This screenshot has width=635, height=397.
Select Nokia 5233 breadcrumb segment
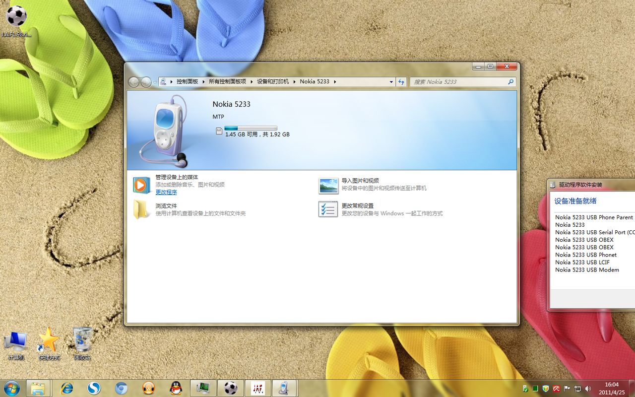315,81
